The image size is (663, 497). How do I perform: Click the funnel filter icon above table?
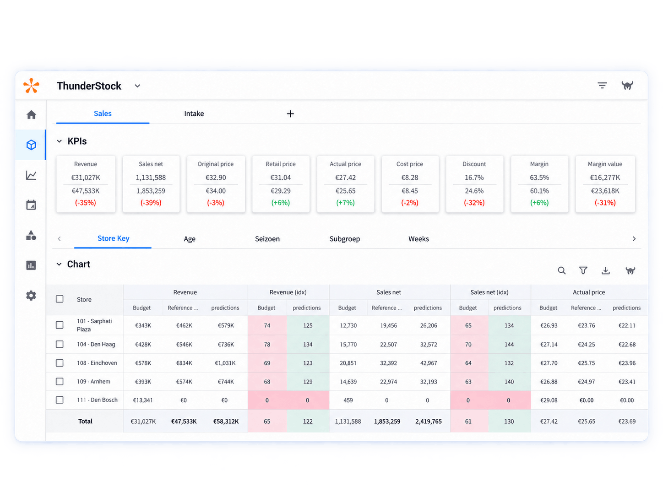coord(583,270)
